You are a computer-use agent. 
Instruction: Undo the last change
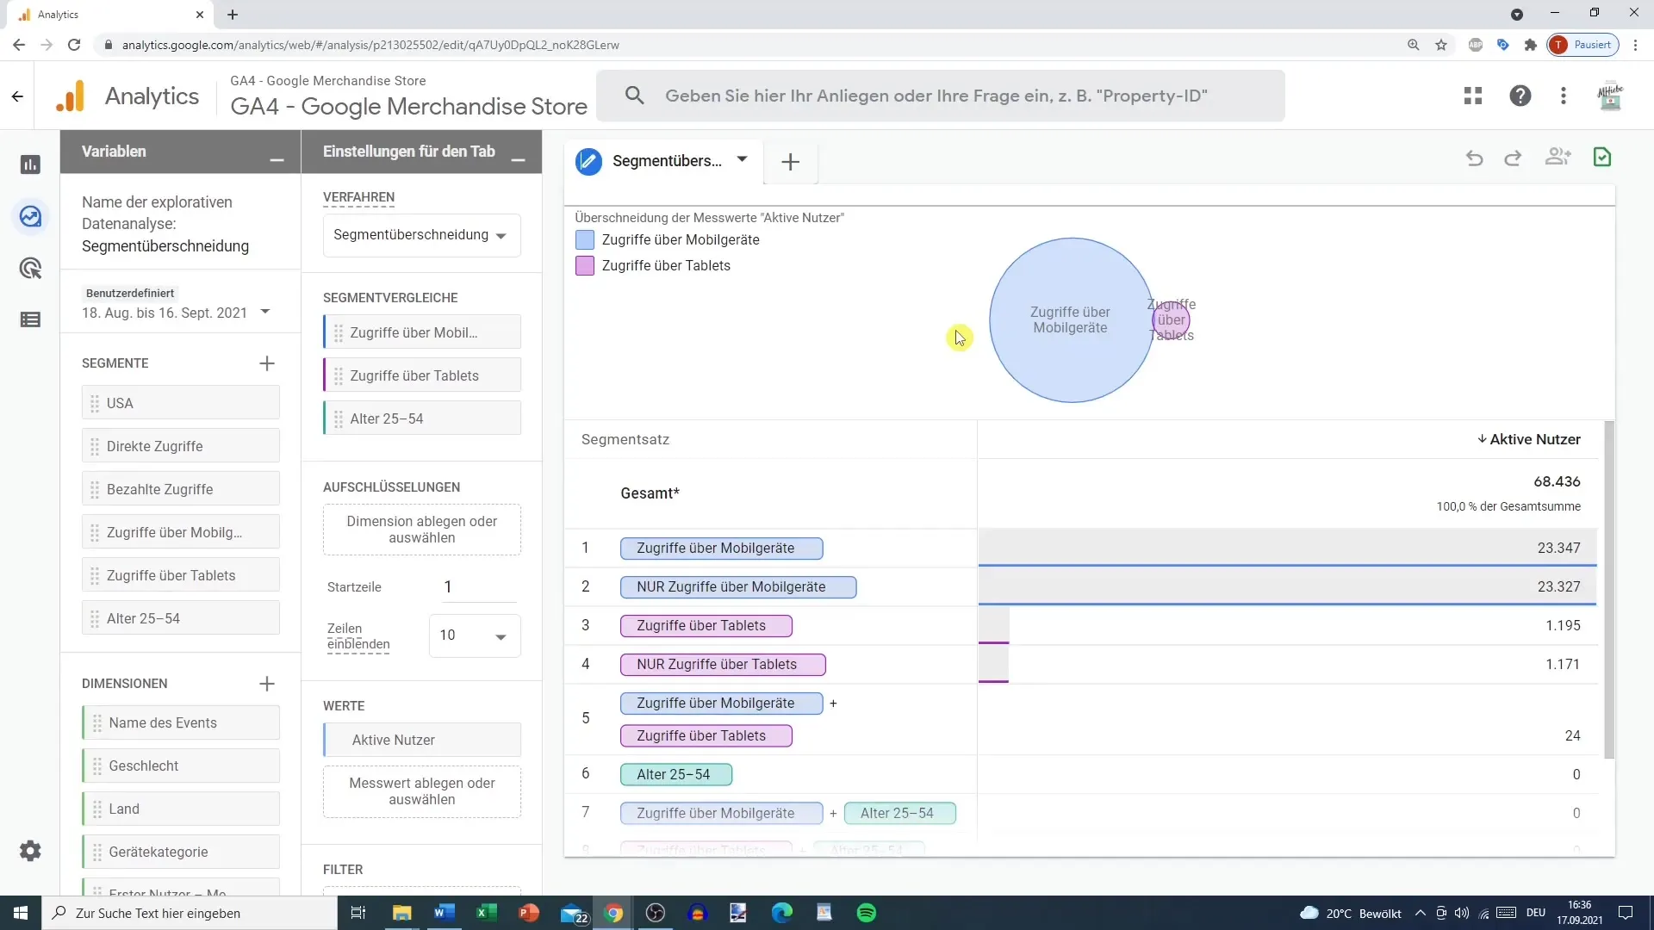coord(1474,158)
